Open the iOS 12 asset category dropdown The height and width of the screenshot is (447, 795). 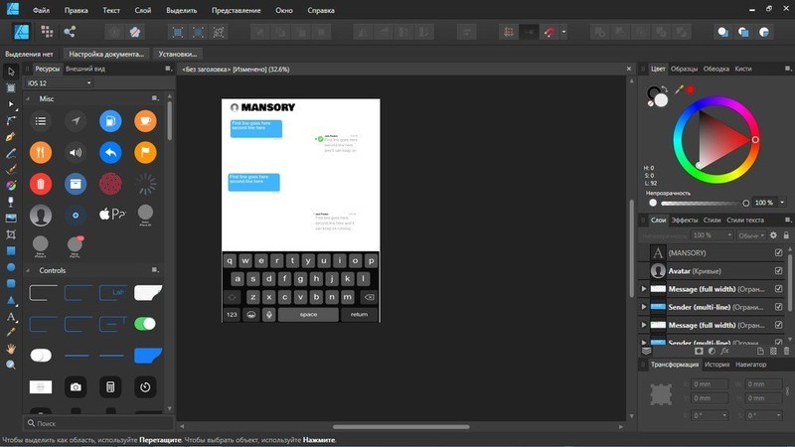click(x=59, y=83)
